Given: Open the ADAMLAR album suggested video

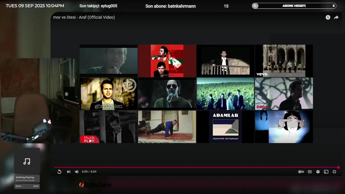Looking at the screenshot, I should (x=226, y=127).
